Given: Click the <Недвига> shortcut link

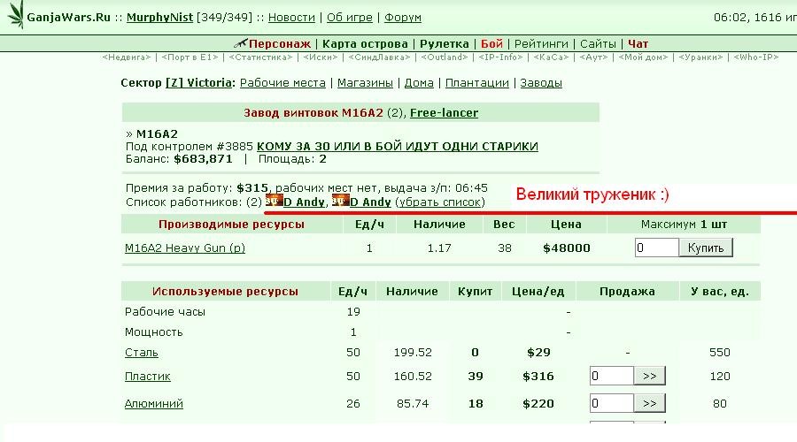Looking at the screenshot, I should pos(127,57).
